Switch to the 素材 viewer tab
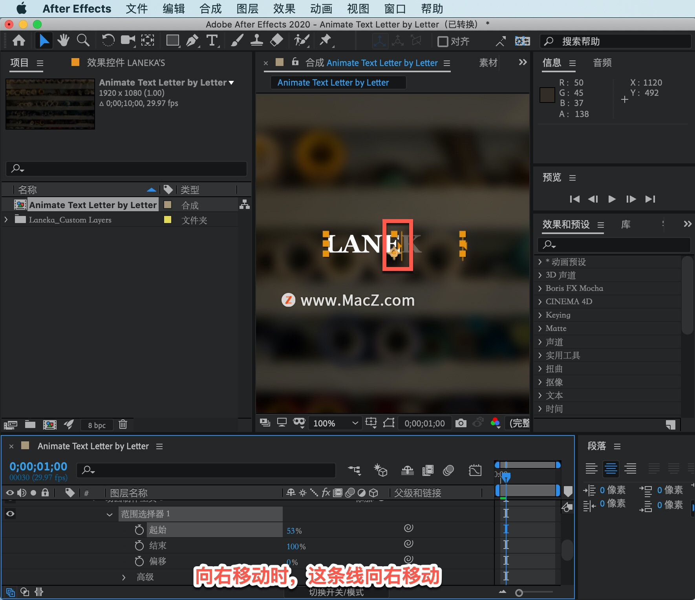 pyautogui.click(x=488, y=63)
